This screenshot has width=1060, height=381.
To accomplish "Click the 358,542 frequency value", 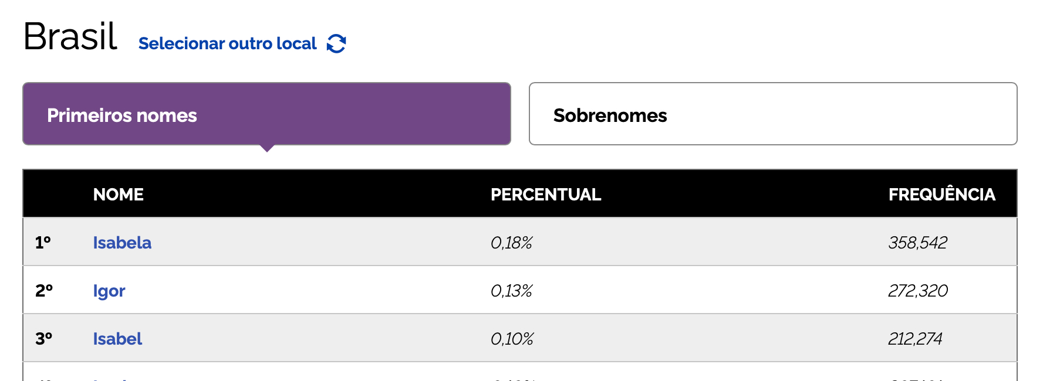I will [x=917, y=243].
